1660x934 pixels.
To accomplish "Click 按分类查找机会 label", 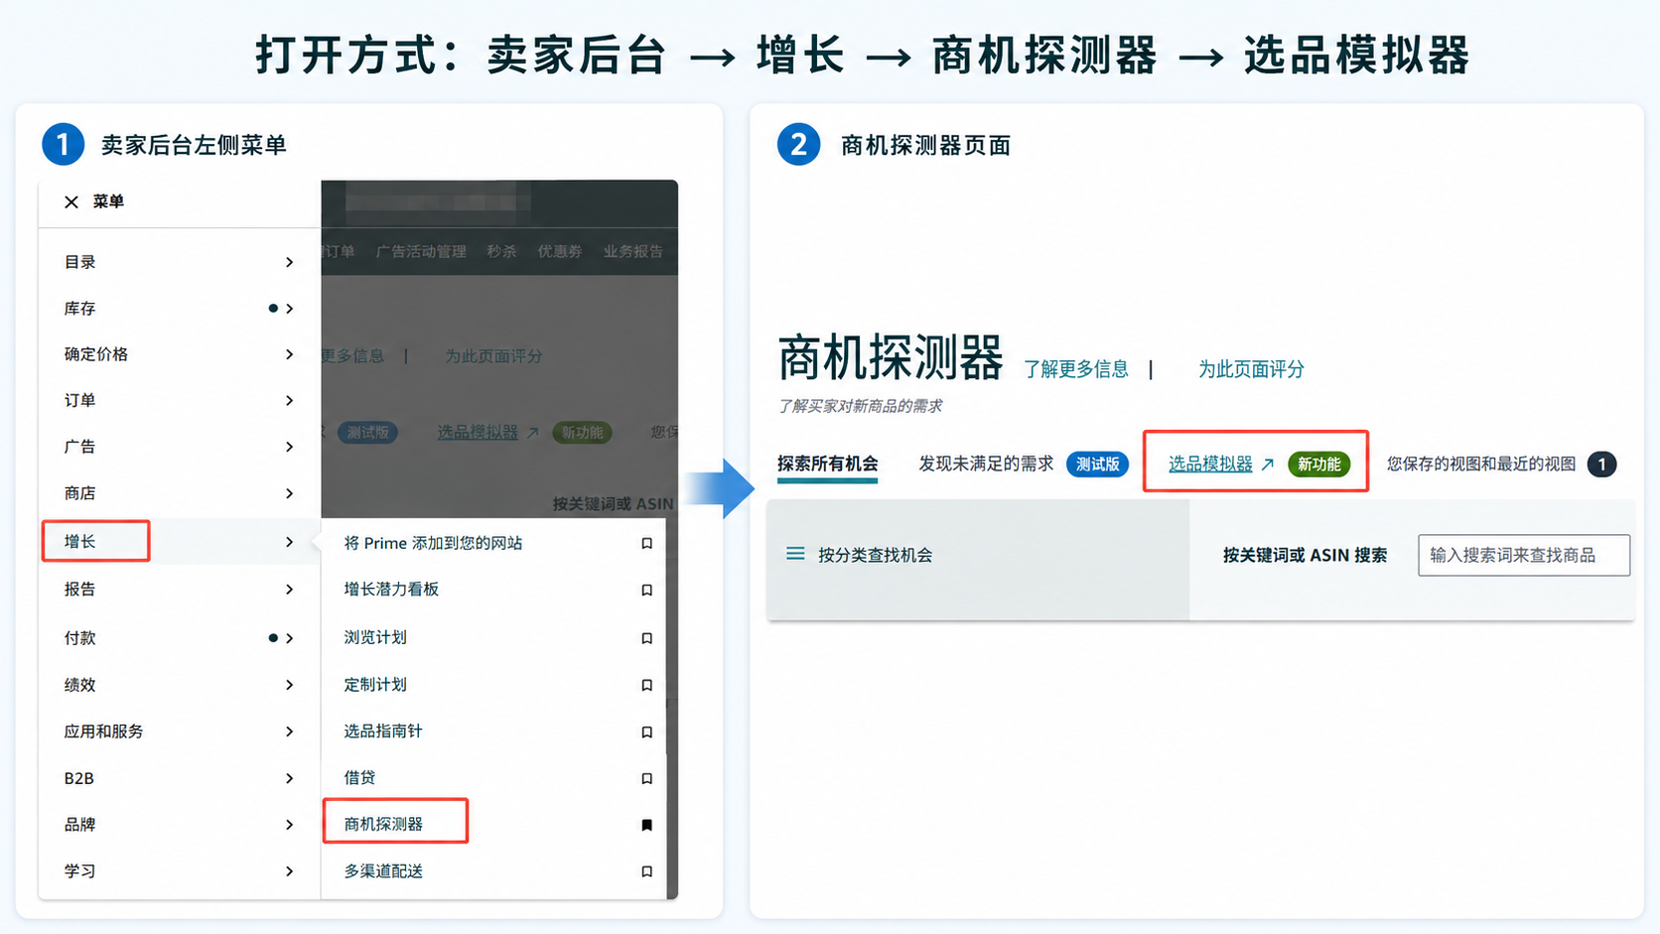I will [876, 555].
